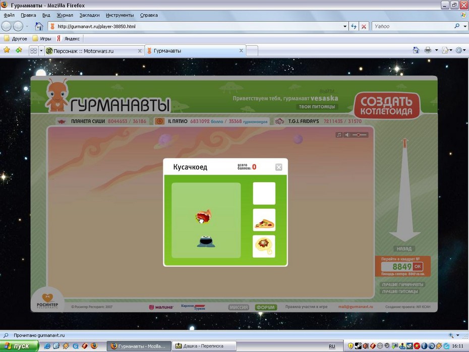Open the Игры bookmarks folder

(42, 39)
